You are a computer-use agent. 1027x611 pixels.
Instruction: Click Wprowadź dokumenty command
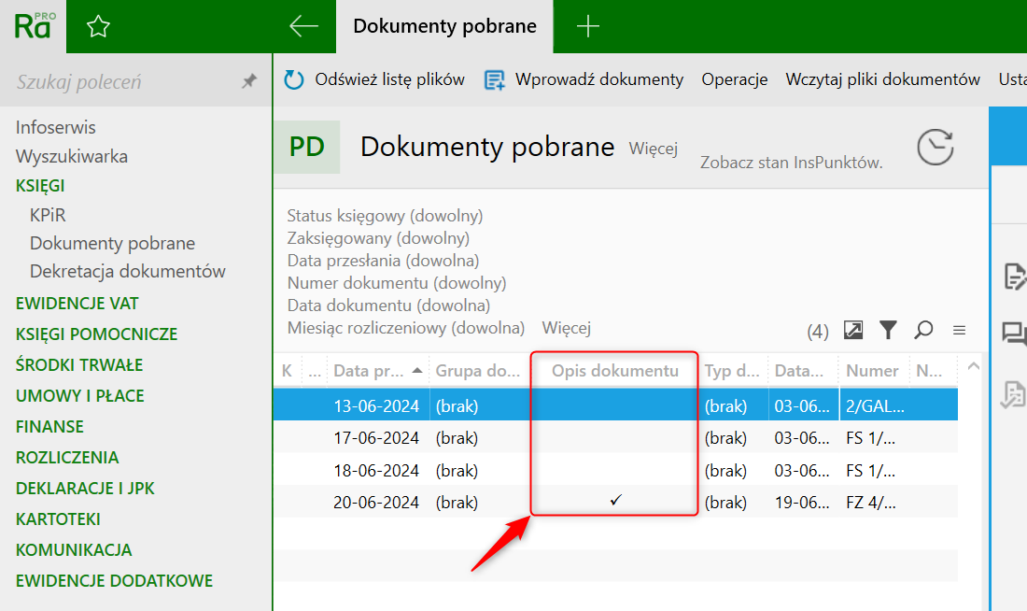tap(599, 79)
